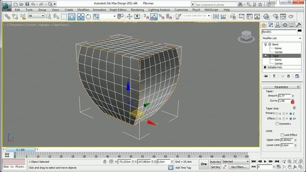Screen dimensions: 306x172
Task: Open the Graph Editors menu
Action: click(x=118, y=10)
